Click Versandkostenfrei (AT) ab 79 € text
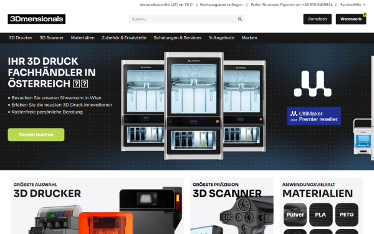Screen dimensions: 374x234 coord(166,5)
